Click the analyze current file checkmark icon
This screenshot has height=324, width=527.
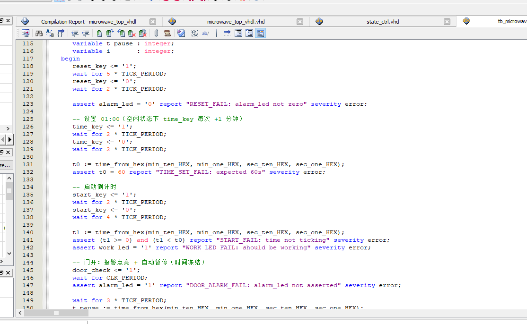181,33
